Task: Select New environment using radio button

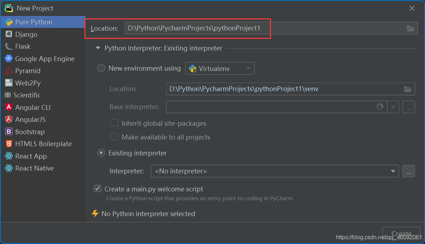Action: 101,68
